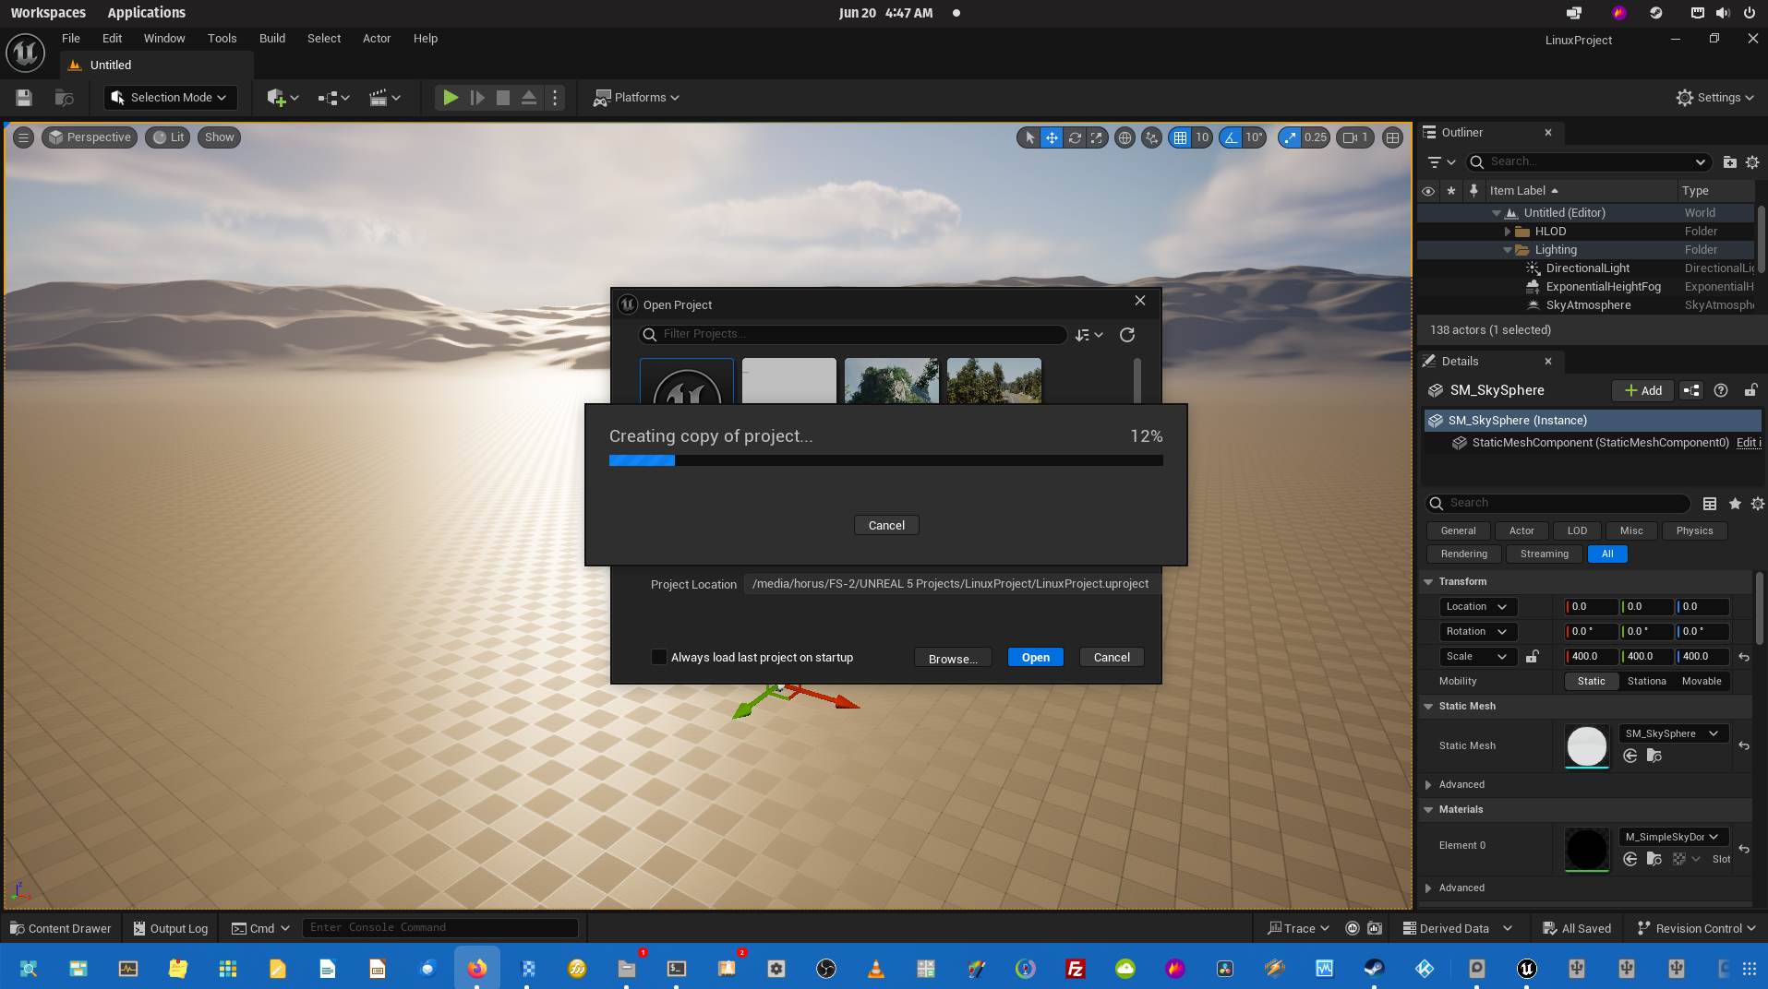Toggle rotation snapping angle icon

pos(1231,137)
